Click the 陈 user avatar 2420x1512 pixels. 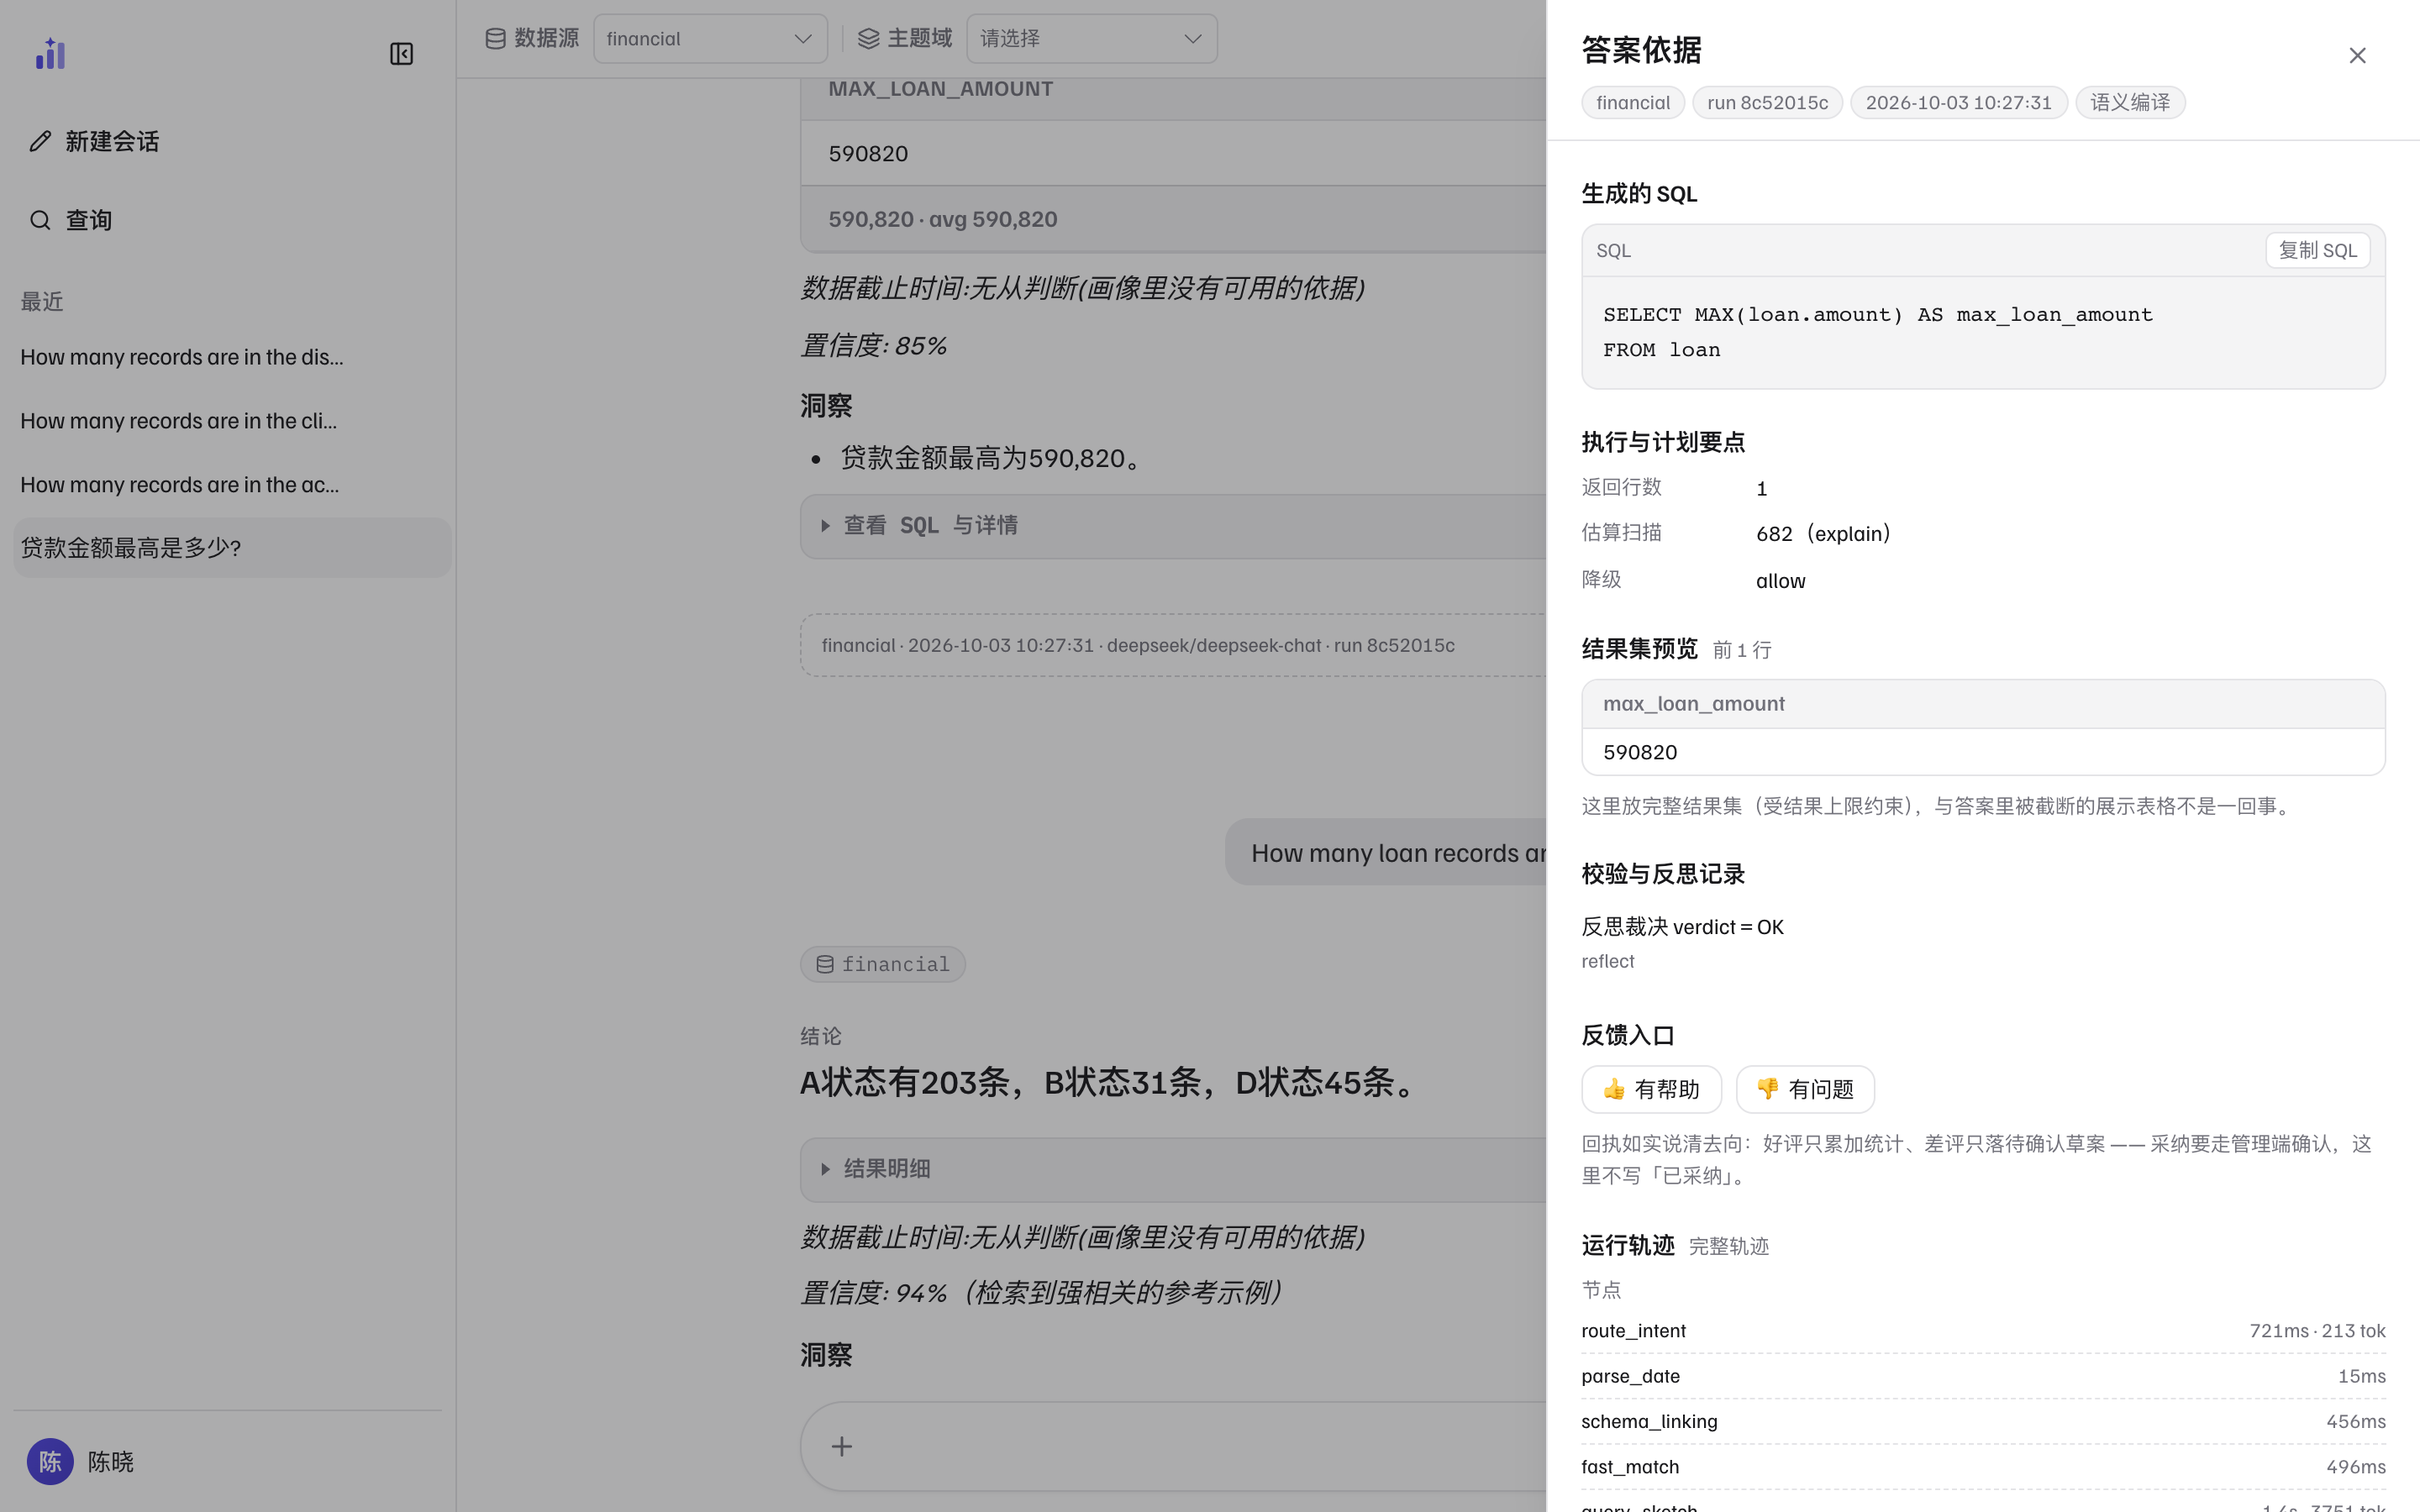[50, 1461]
